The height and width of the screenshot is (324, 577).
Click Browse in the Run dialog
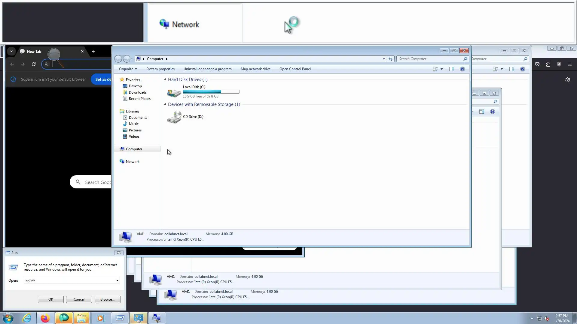pyautogui.click(x=107, y=299)
